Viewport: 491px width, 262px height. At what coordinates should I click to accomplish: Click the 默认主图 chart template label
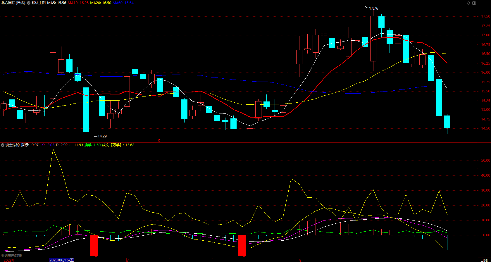click(39, 3)
